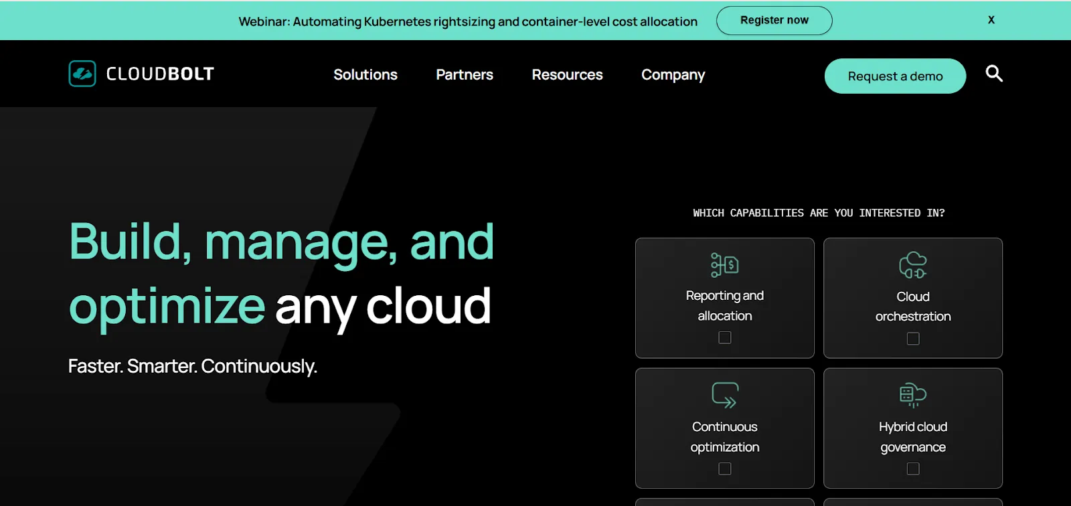Click the CloudBolt logo icon
1071x506 pixels.
[x=82, y=74]
